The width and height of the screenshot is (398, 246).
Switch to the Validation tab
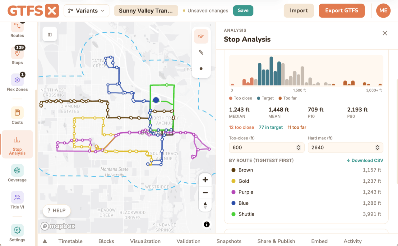point(188,241)
